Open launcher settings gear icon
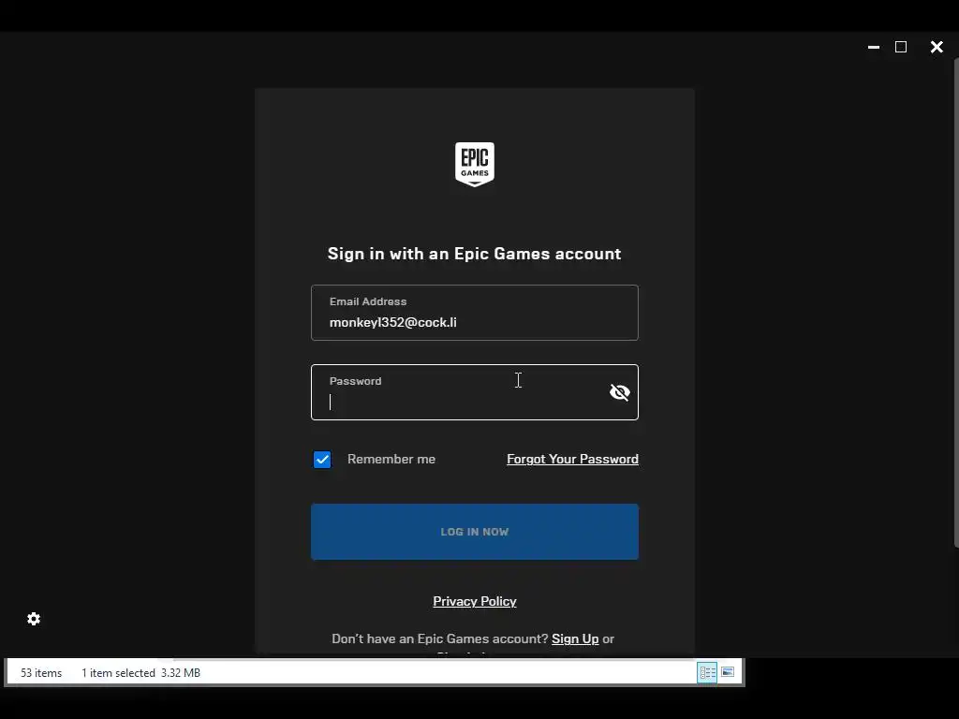This screenshot has height=719, width=959. (x=34, y=619)
